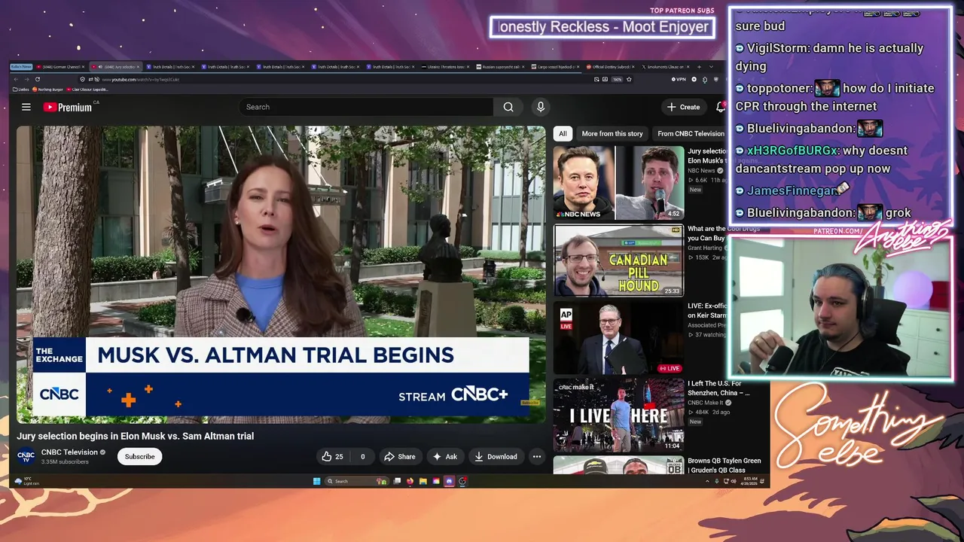Select the From CNBC Television chip
The image size is (964, 542).
tap(691, 134)
